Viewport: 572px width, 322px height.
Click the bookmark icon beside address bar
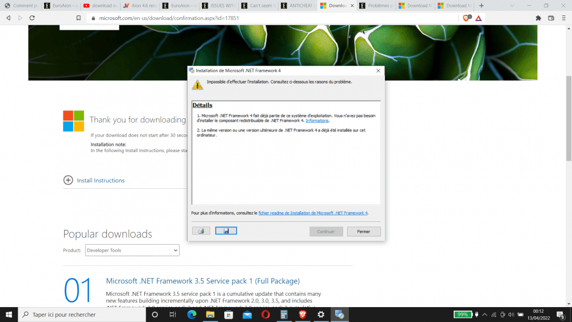78,18
